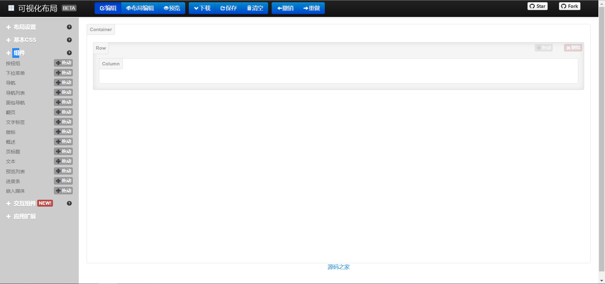605x284 pixels.
Task: Click the page scrollbar down arrow
Action: (x=602, y=281)
